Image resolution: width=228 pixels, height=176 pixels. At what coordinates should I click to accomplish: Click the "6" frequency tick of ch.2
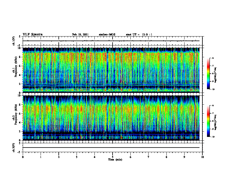[x=20, y=114]
